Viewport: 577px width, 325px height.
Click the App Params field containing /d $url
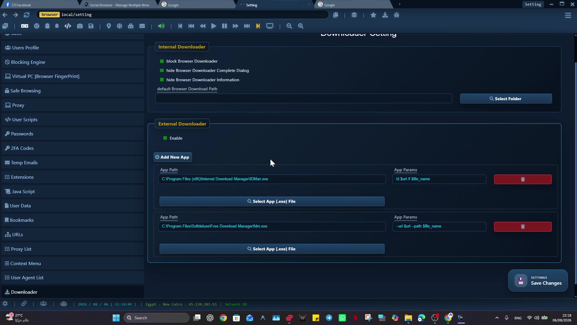pyautogui.click(x=439, y=179)
